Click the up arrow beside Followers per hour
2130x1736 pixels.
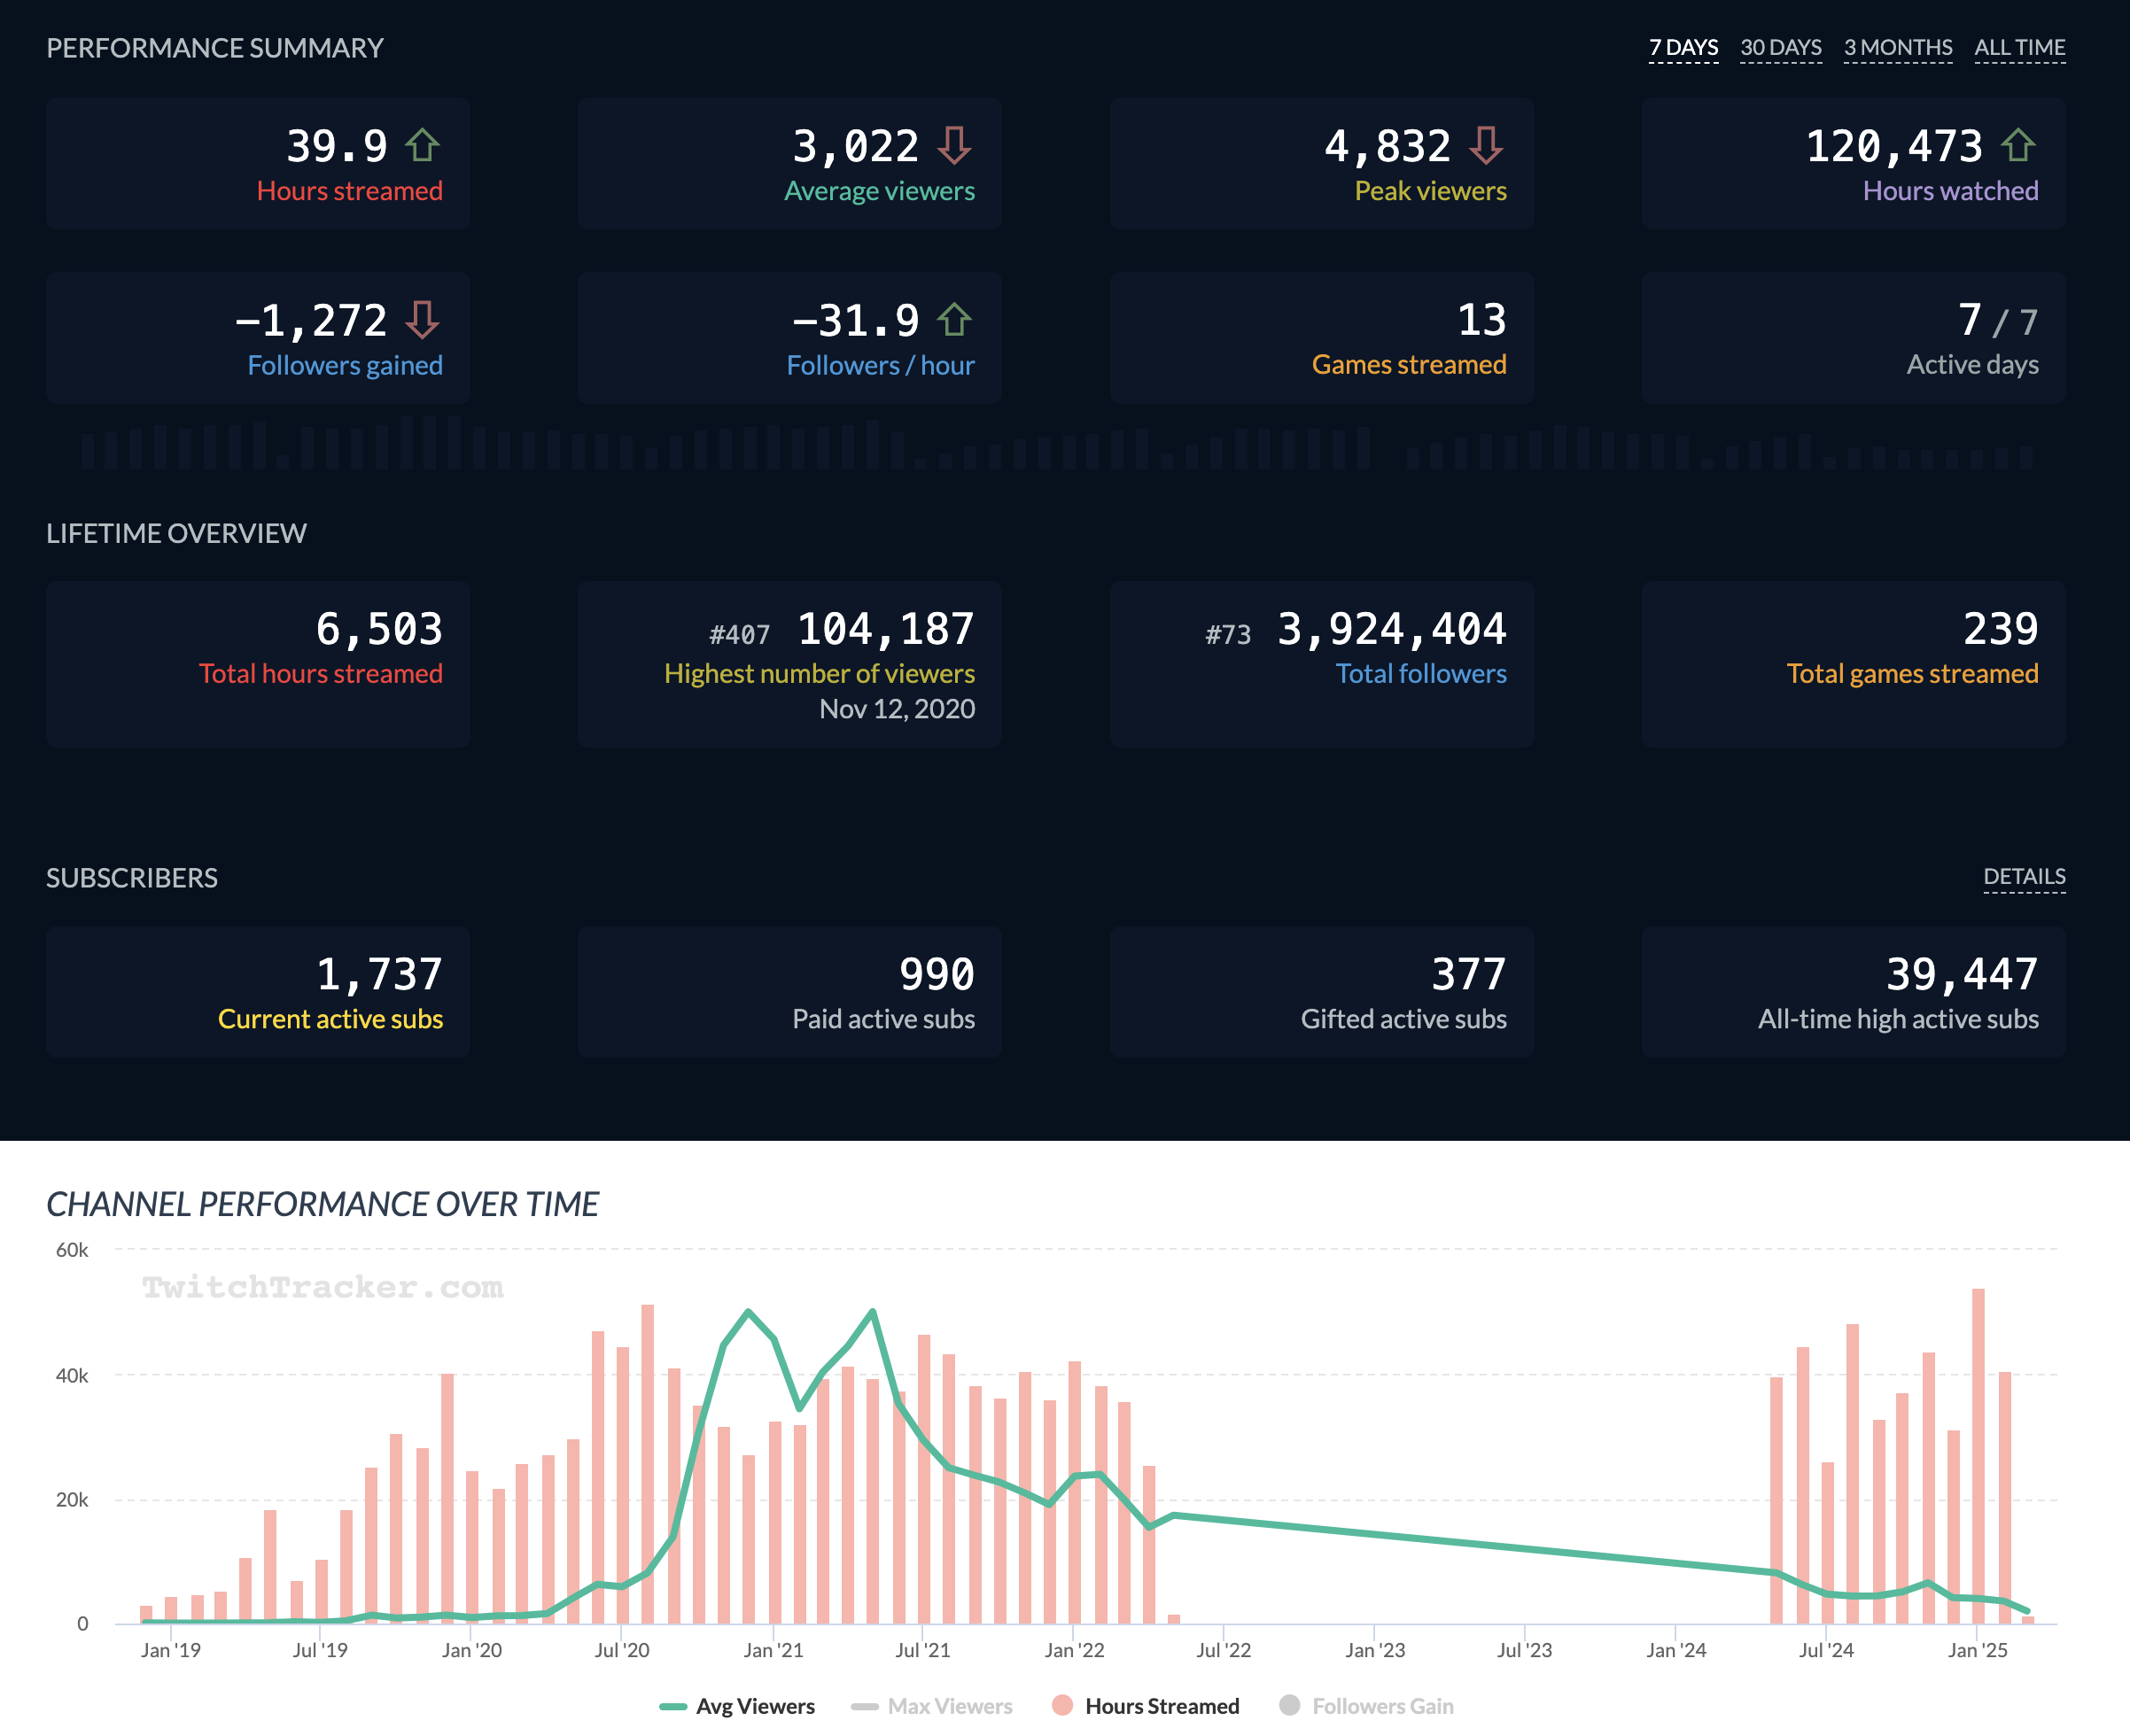click(x=953, y=320)
